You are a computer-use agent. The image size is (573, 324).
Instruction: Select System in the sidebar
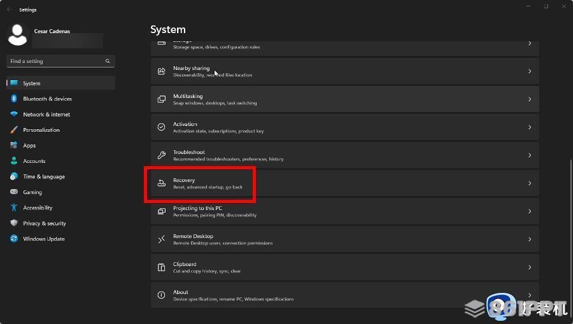click(60, 83)
